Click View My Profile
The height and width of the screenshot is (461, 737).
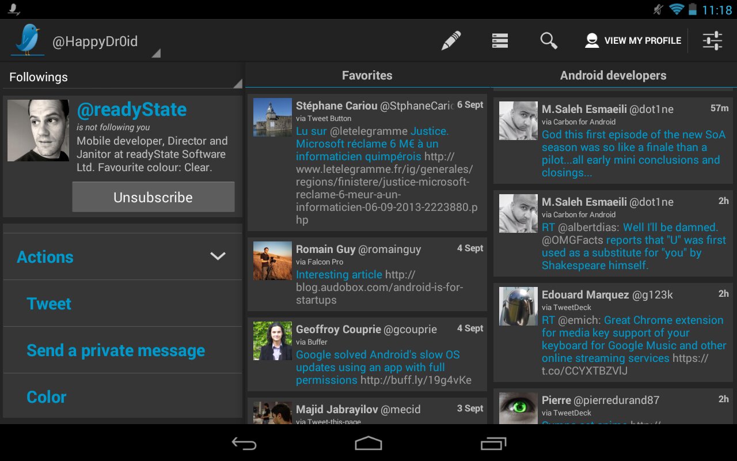(x=633, y=40)
